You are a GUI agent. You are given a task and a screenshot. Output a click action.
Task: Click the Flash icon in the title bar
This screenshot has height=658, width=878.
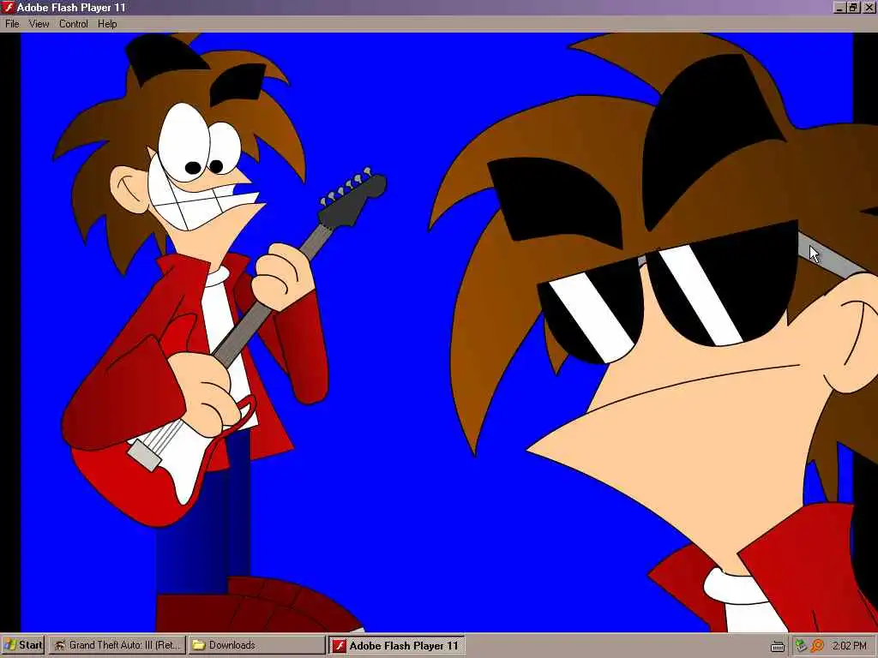[9, 7]
